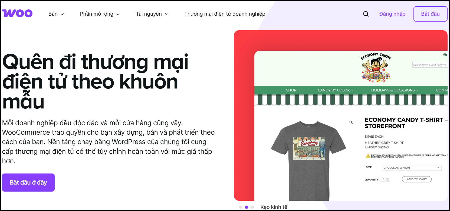Open HOLIDAYS & OCCASIONS menu

(x=395, y=90)
